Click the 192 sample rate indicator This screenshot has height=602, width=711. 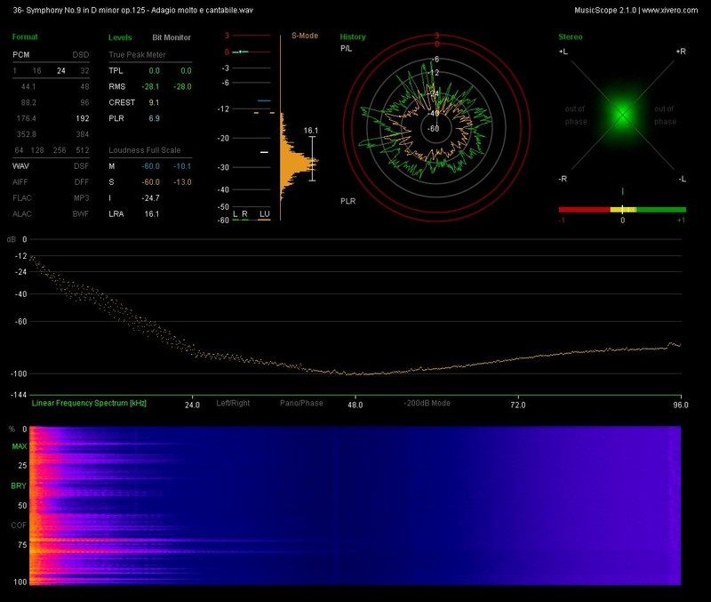click(83, 118)
